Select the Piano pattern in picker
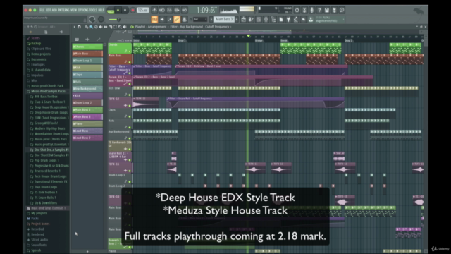This screenshot has height=254, width=451. [87, 124]
